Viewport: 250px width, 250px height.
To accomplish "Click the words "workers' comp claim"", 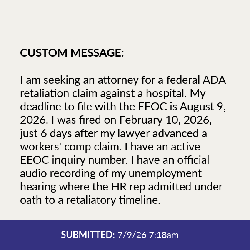I will click(71, 147).
